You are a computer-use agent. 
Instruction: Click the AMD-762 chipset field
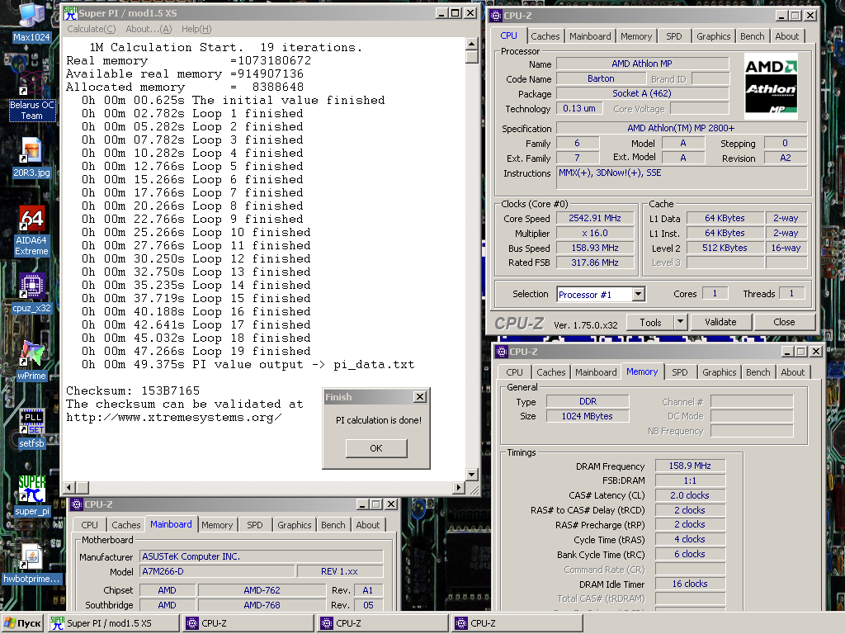pos(262,590)
